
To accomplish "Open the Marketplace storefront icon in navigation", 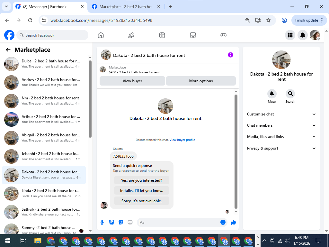I will 193,35.
